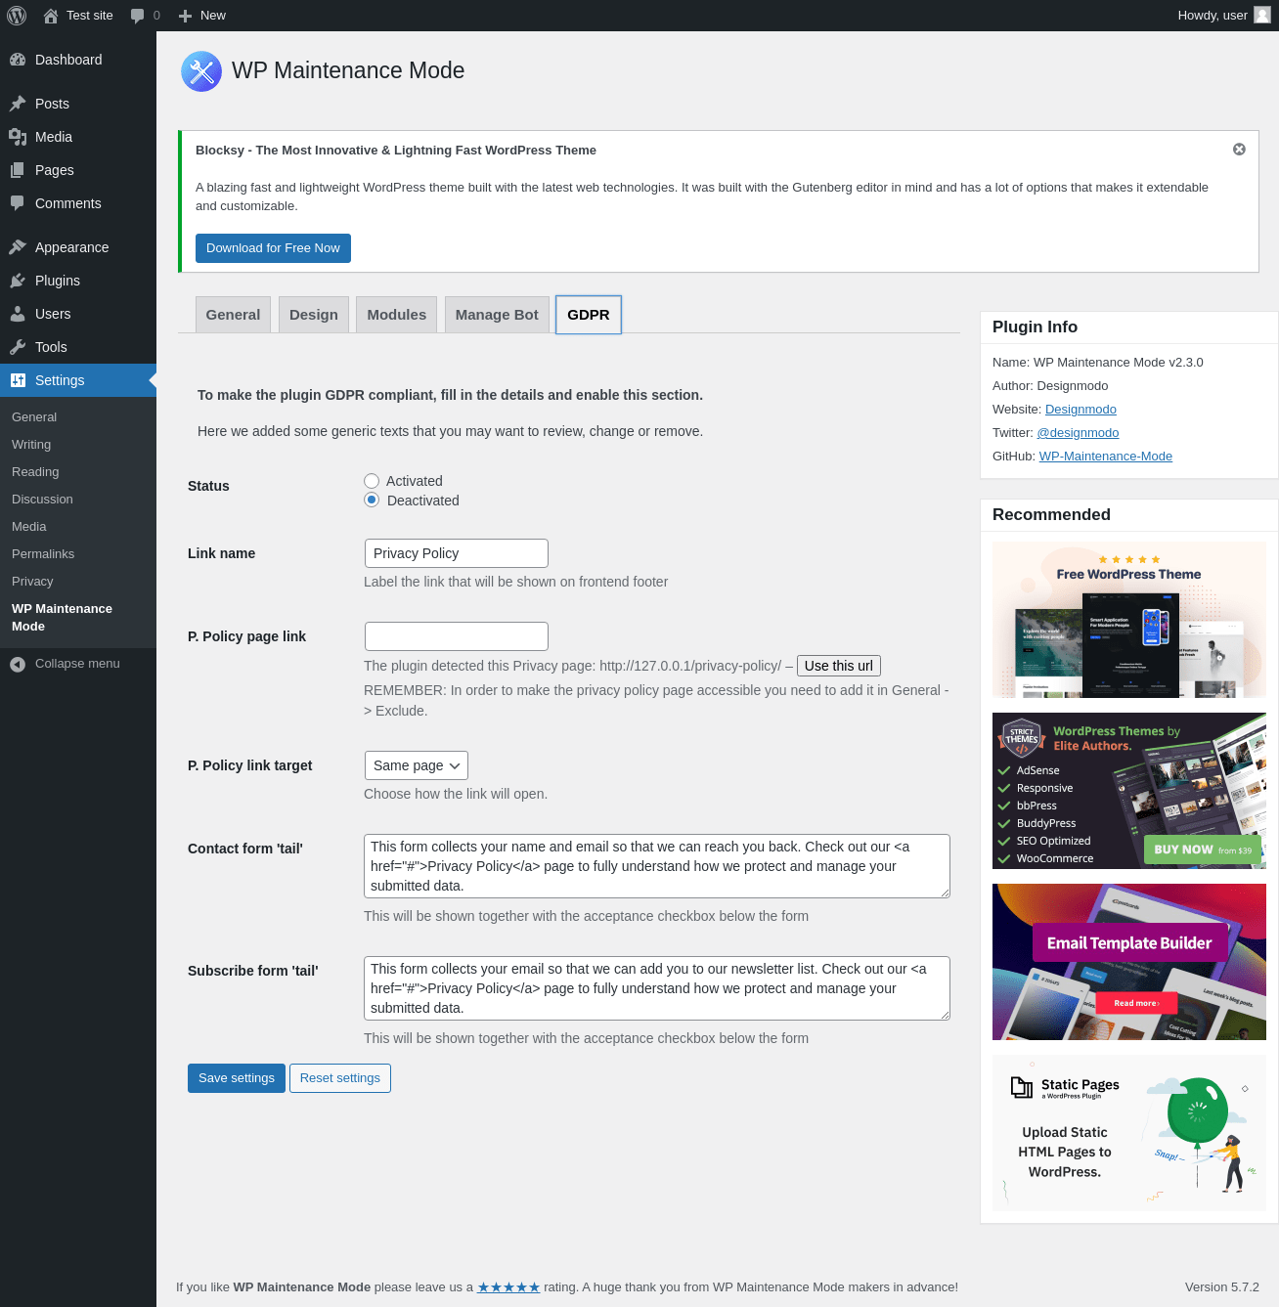
Task: Click into the Subscribe form 'tail' textarea
Action: (x=657, y=988)
